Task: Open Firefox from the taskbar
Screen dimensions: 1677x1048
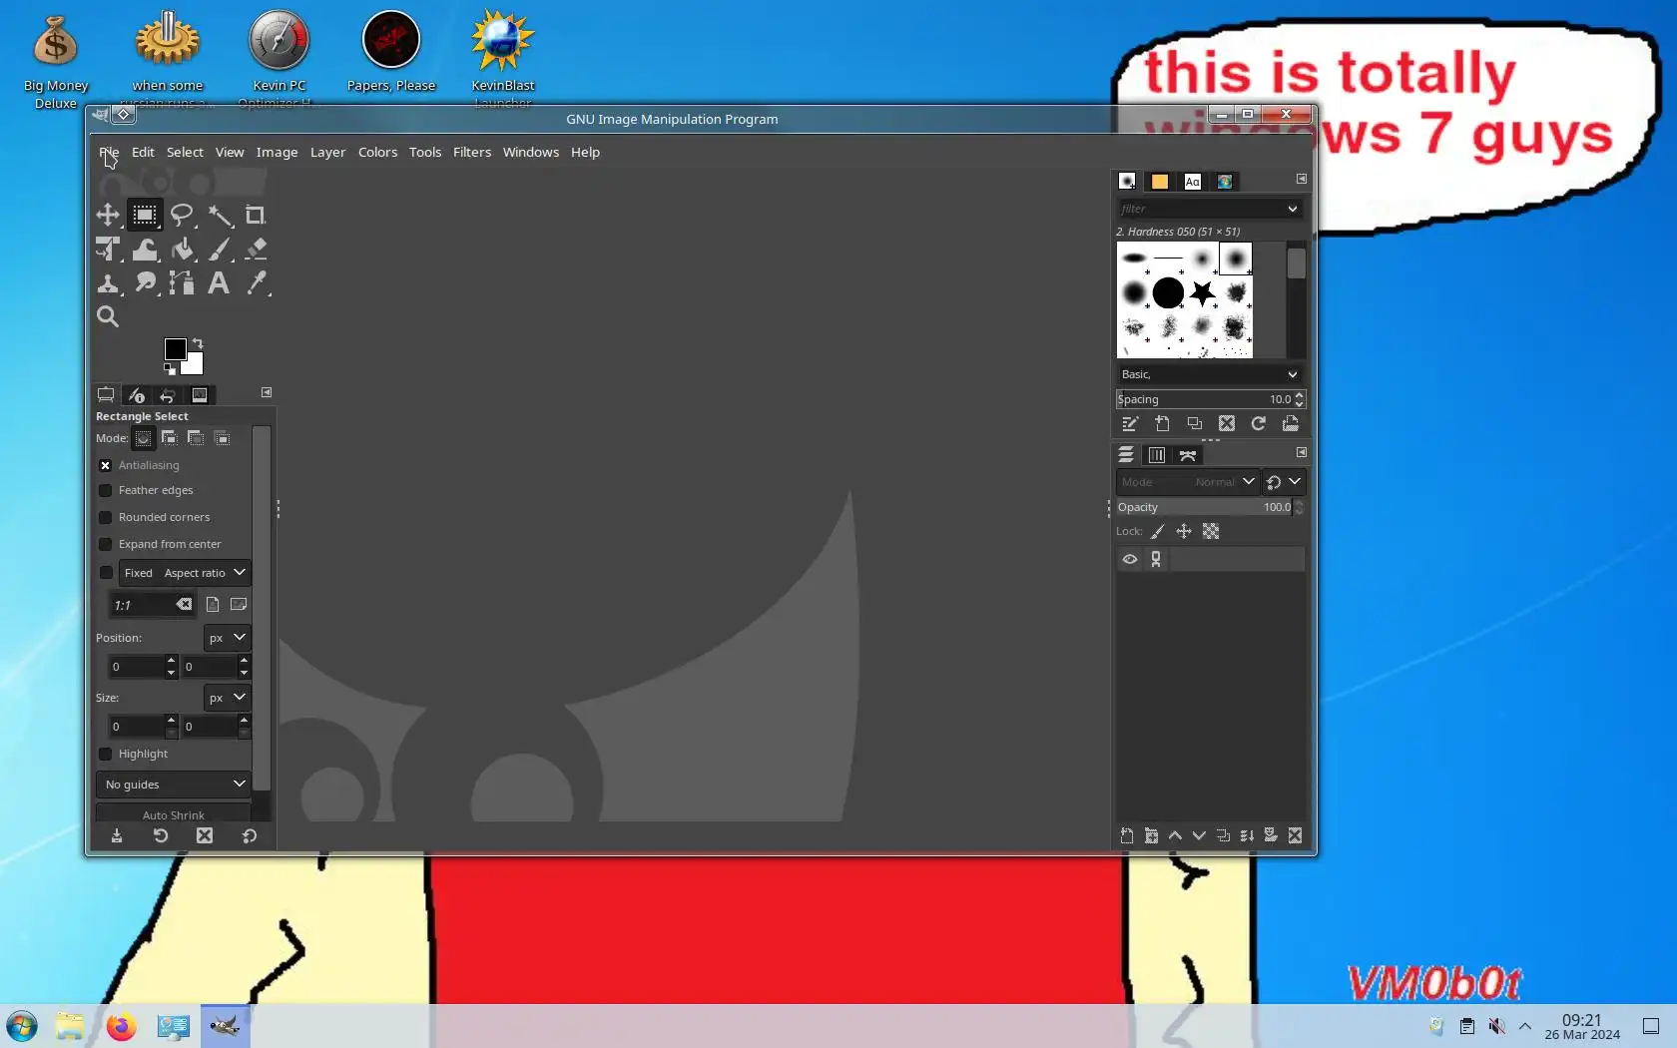Action: [121, 1026]
